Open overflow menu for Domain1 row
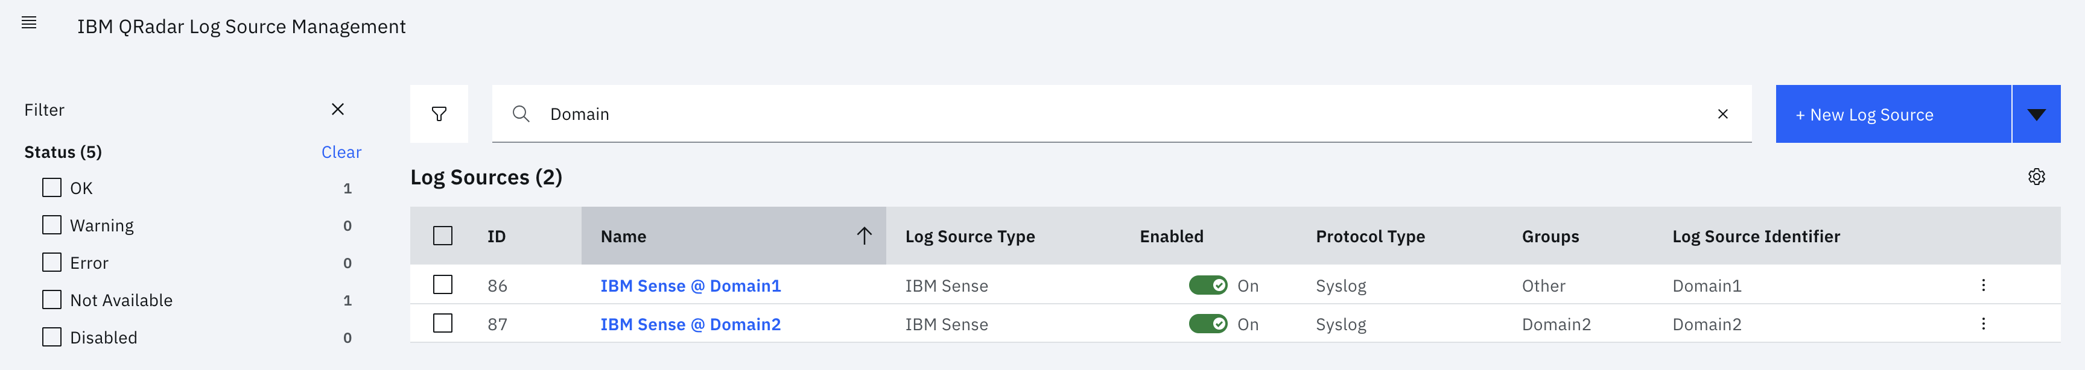Screen dimensions: 2085x370 coord(1983,285)
